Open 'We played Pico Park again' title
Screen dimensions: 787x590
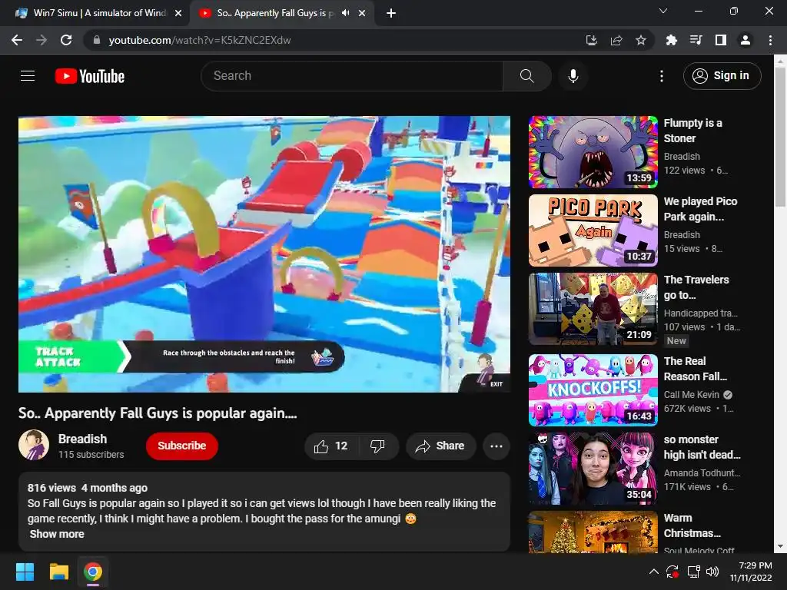coord(701,209)
